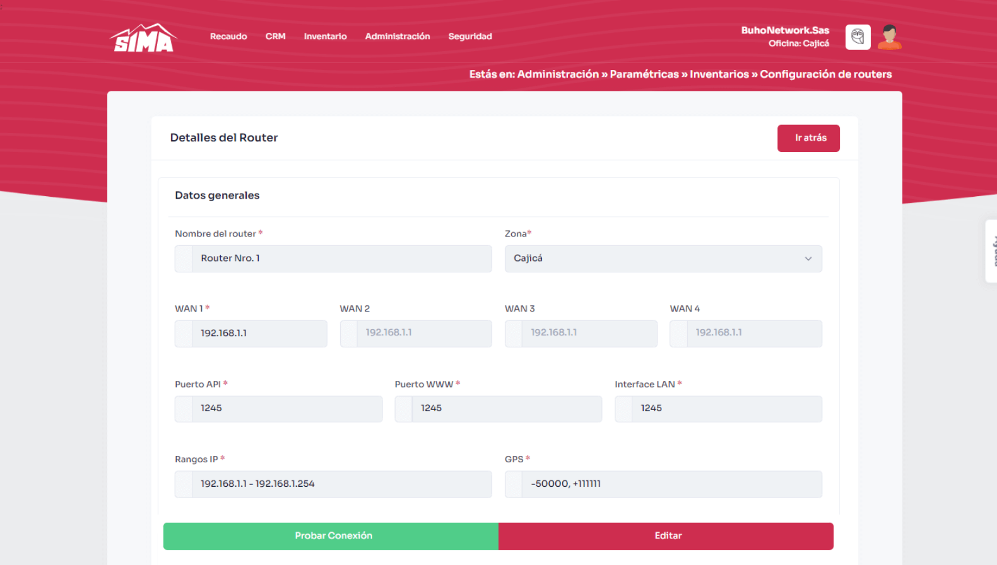Open the Inventario menu

pyautogui.click(x=325, y=37)
